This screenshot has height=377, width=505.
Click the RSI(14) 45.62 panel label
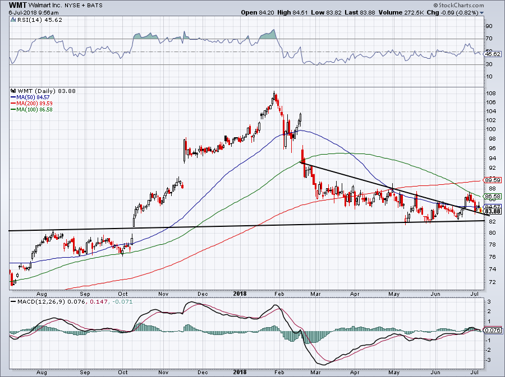coord(39,20)
